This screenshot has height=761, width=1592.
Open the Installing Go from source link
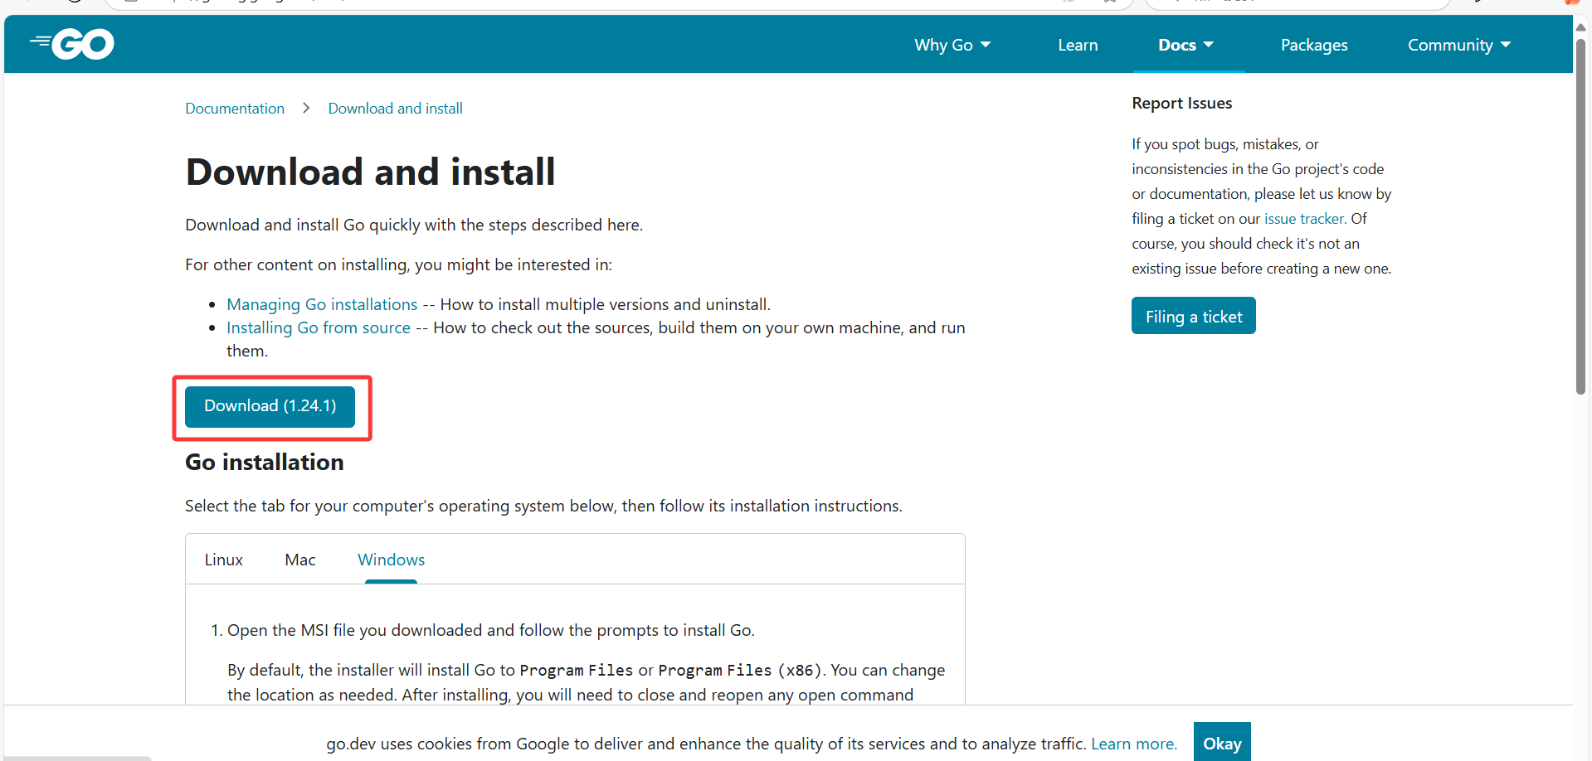[319, 327]
